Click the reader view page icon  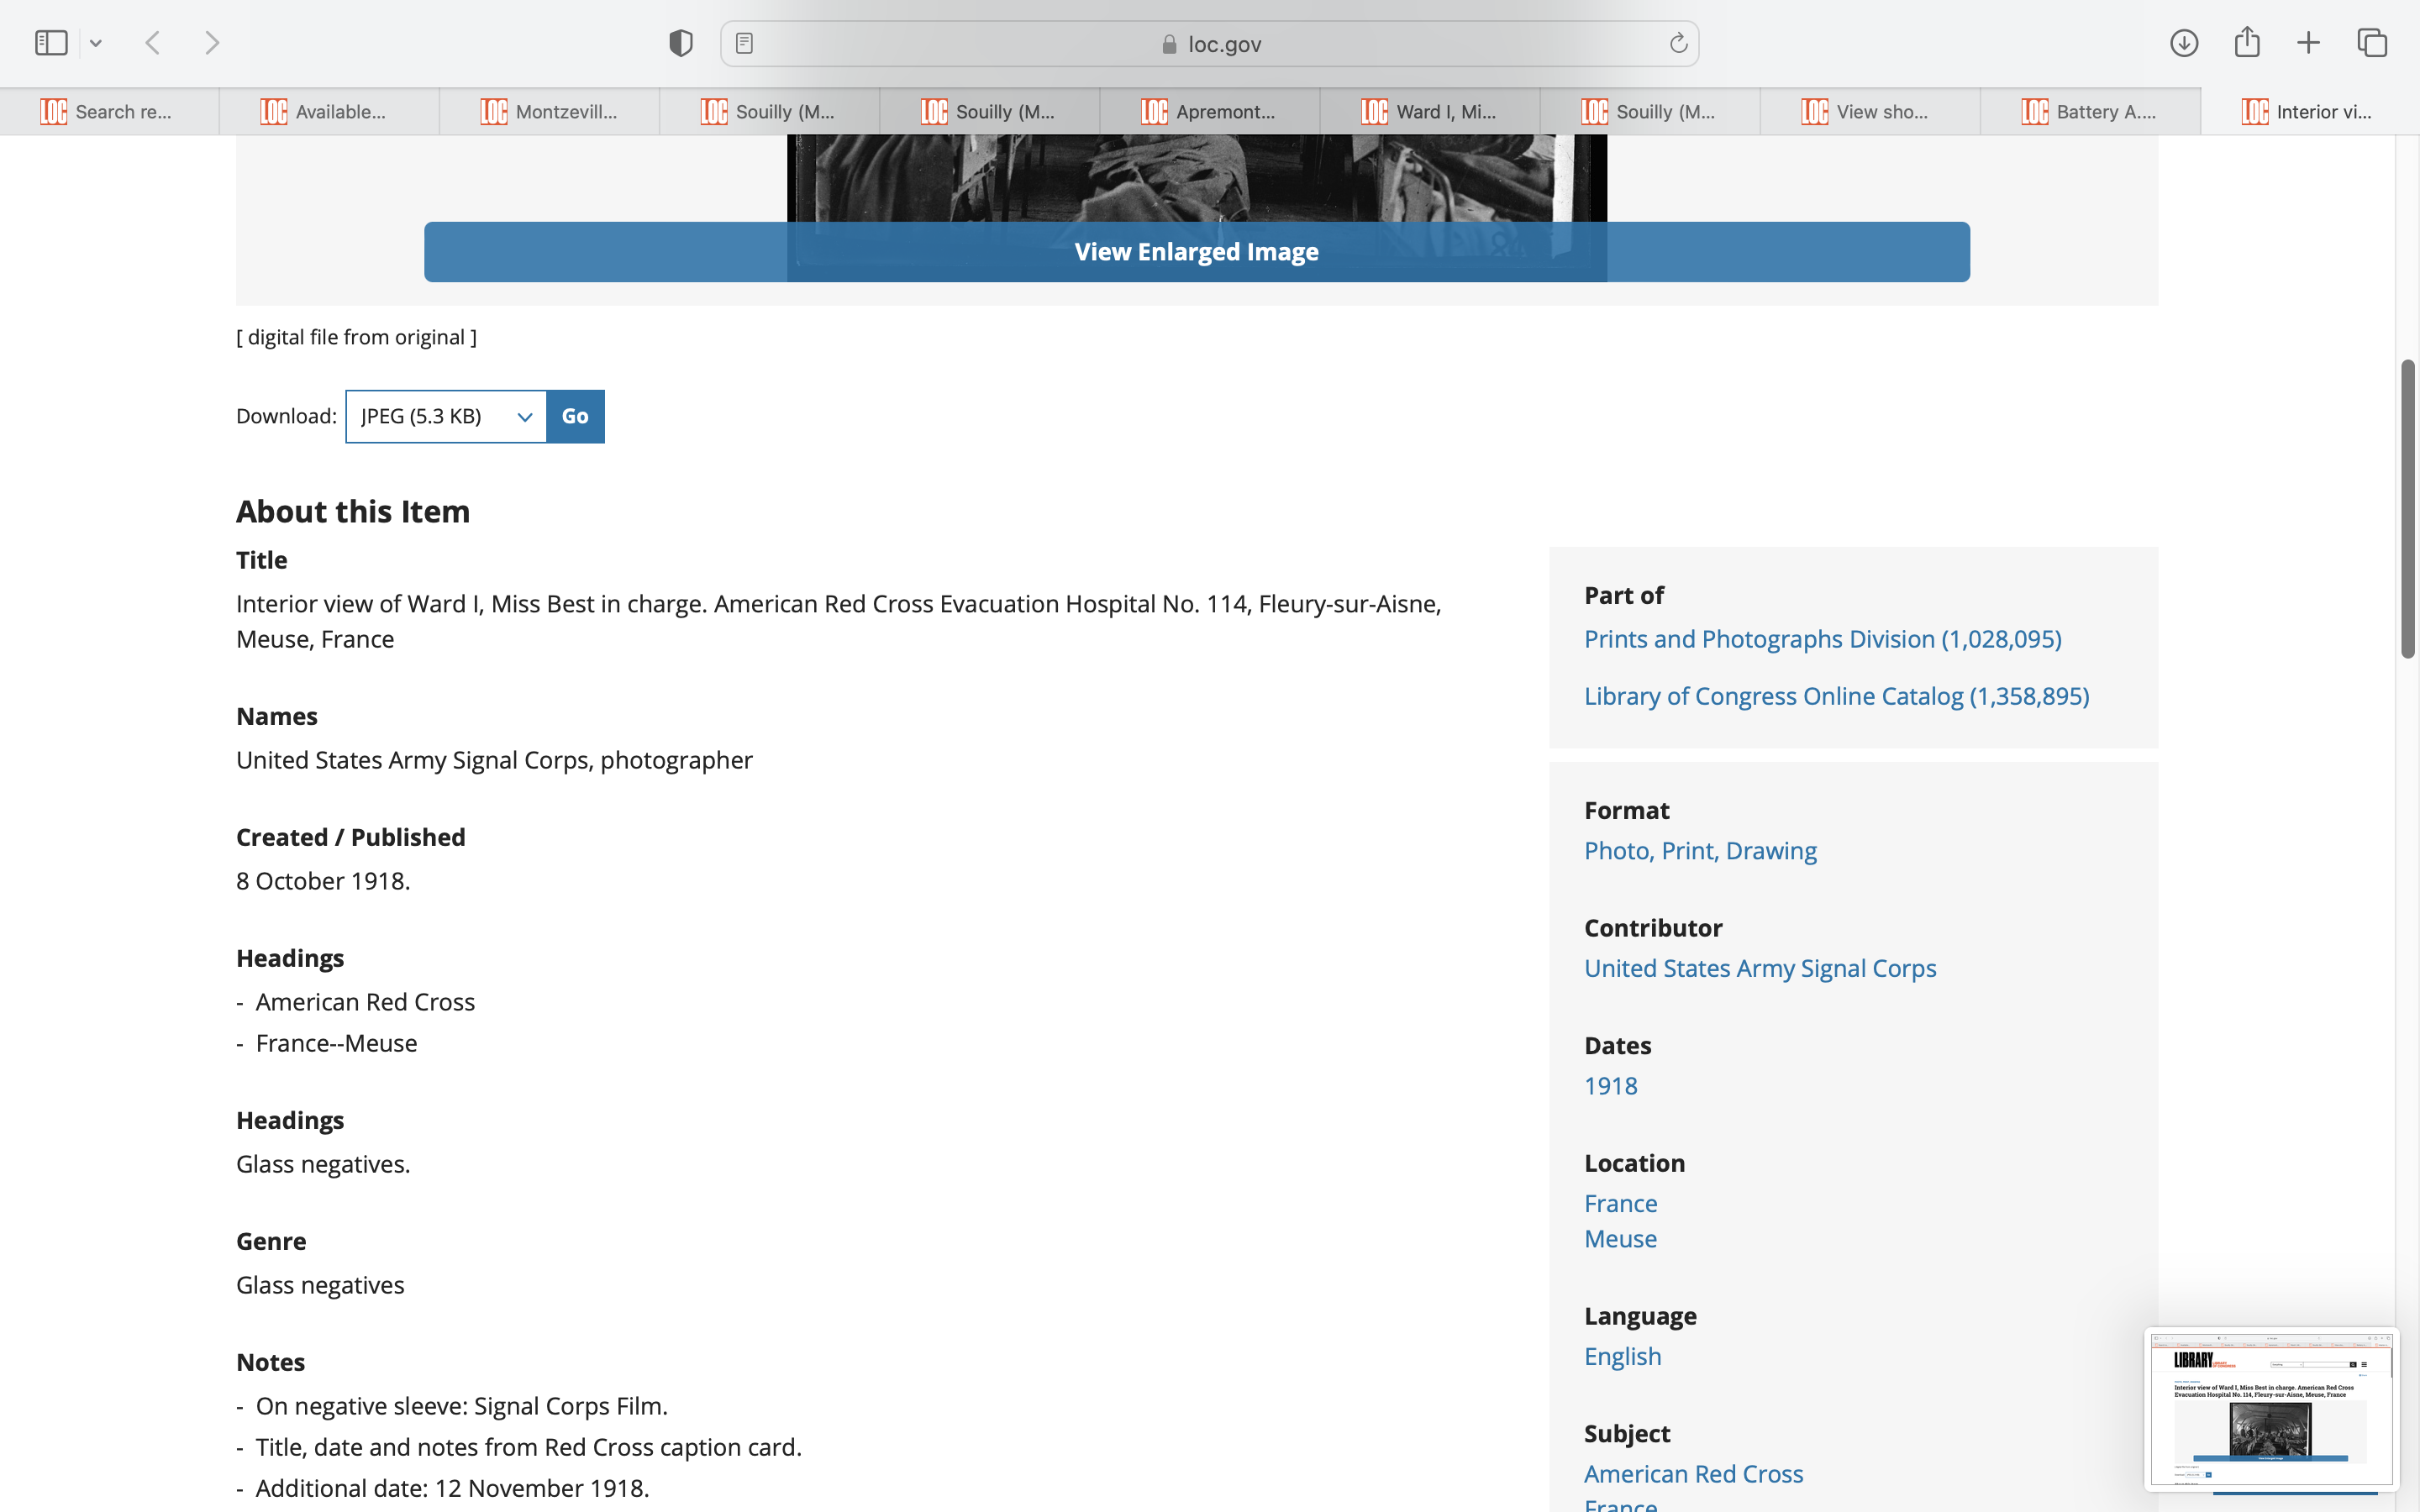pos(744,43)
